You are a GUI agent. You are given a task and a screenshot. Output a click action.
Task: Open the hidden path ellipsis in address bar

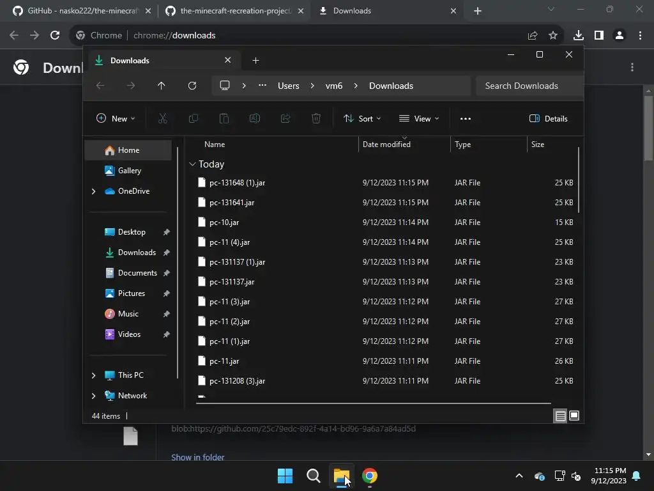tap(262, 85)
